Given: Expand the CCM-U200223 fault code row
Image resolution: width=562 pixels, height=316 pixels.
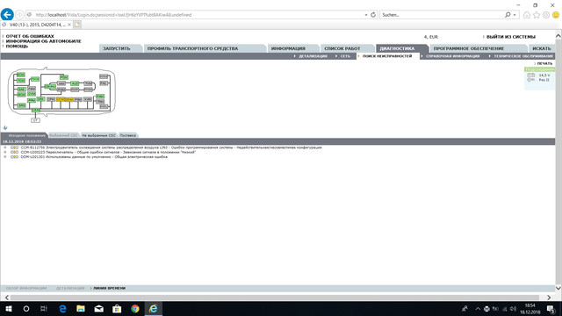Looking at the screenshot, I should pos(5,152).
